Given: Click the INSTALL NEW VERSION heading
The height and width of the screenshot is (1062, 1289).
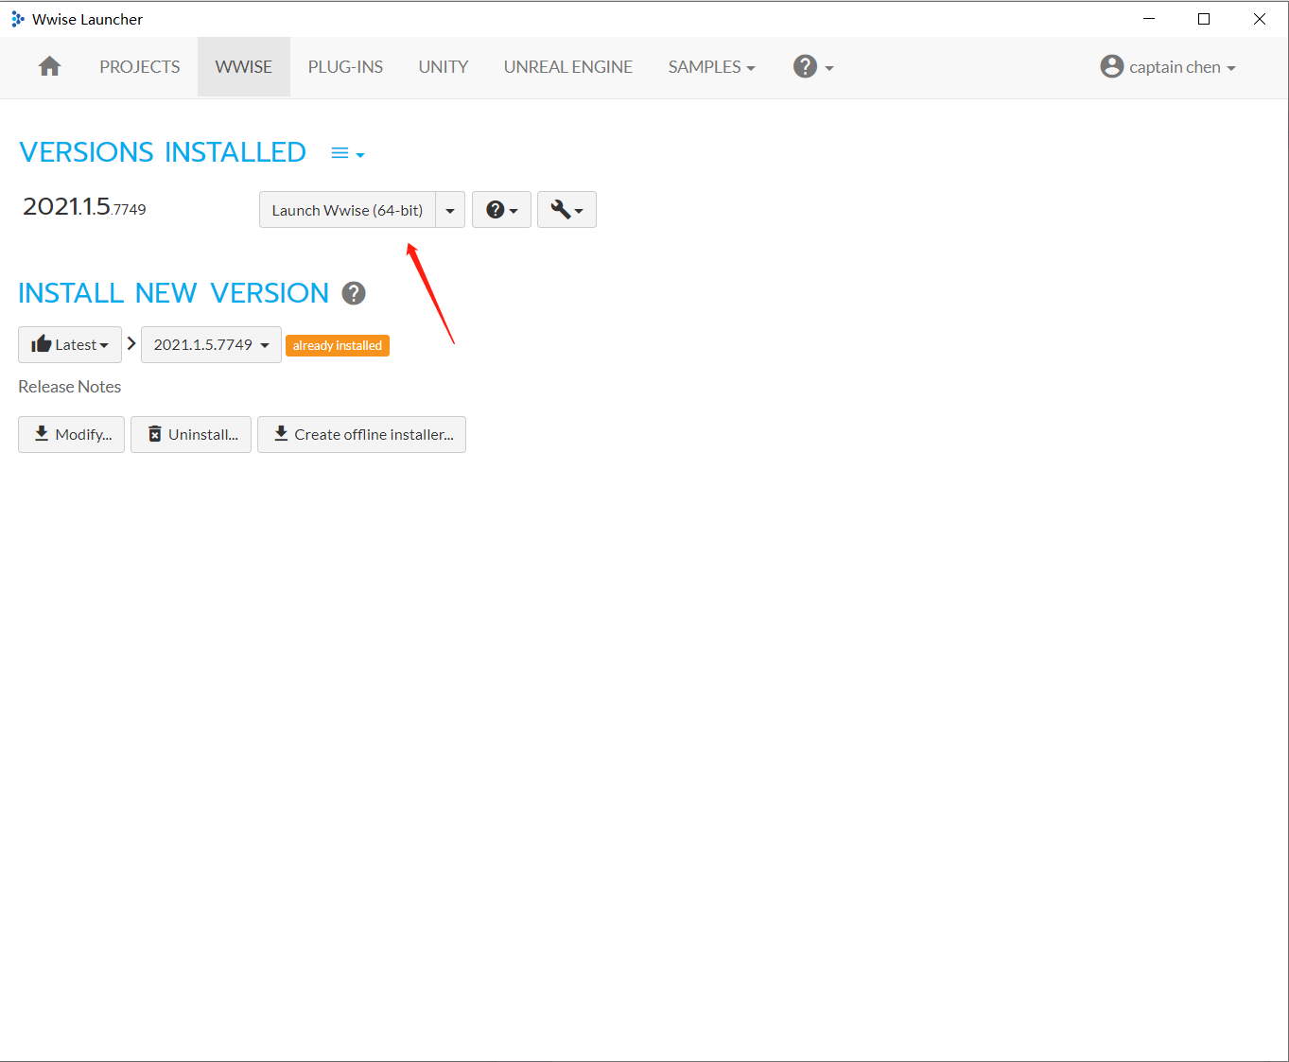Looking at the screenshot, I should (174, 293).
